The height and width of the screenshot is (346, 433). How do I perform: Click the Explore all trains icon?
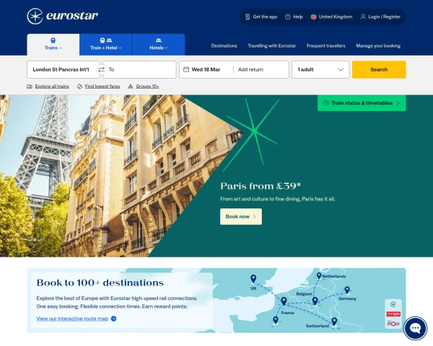[30, 86]
